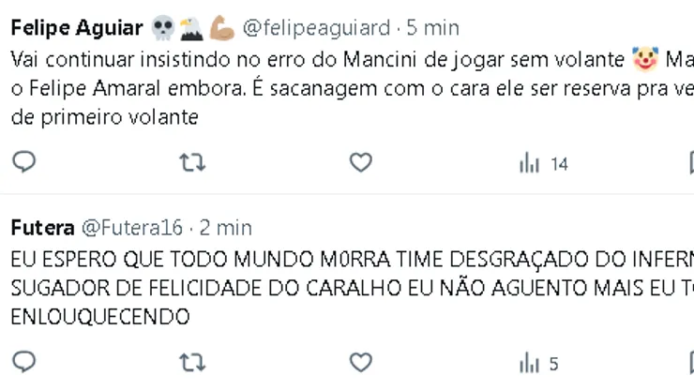Reply to Felipe Aguiar's tweet

24,163
